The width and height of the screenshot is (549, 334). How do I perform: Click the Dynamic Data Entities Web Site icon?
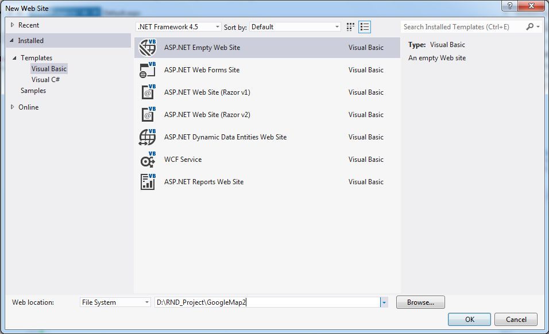point(148,137)
